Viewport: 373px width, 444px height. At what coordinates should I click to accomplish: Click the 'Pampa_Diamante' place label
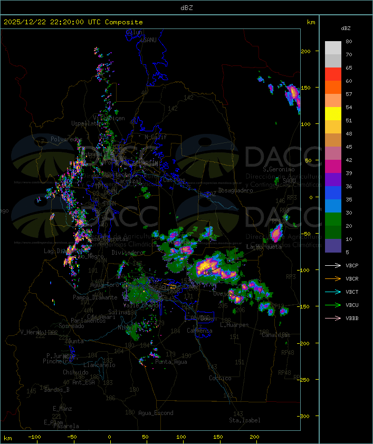coord(95,297)
